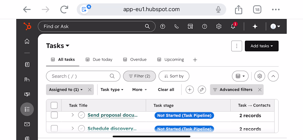Go back with the browser back arrow
Image resolution: width=303 pixels, height=140 pixels.
pyautogui.click(x=27, y=9)
